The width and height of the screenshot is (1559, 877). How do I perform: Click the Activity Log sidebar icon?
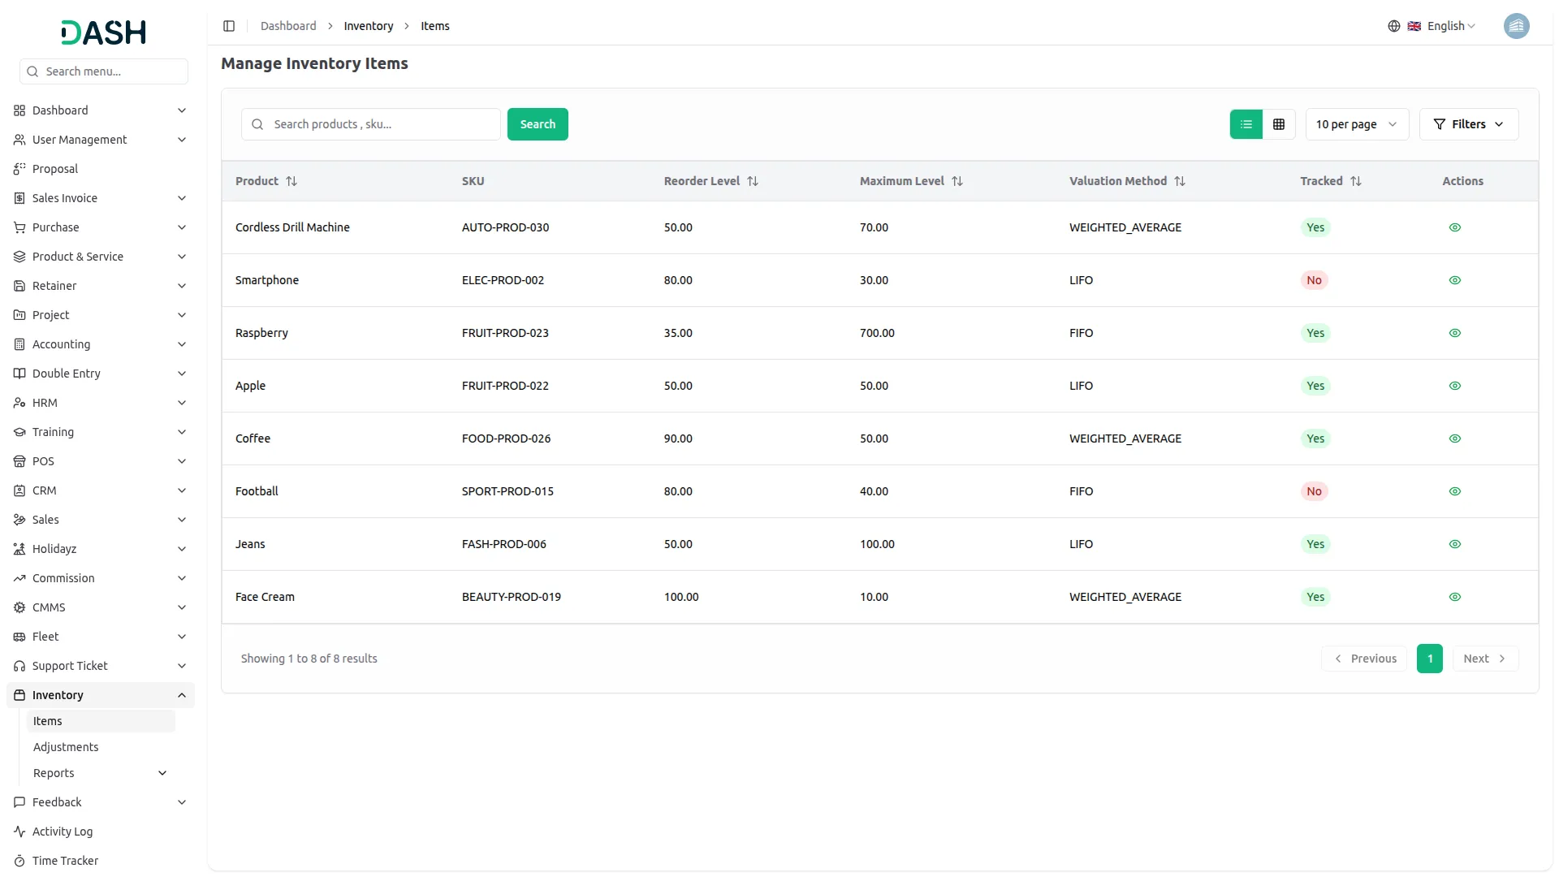tap(19, 832)
